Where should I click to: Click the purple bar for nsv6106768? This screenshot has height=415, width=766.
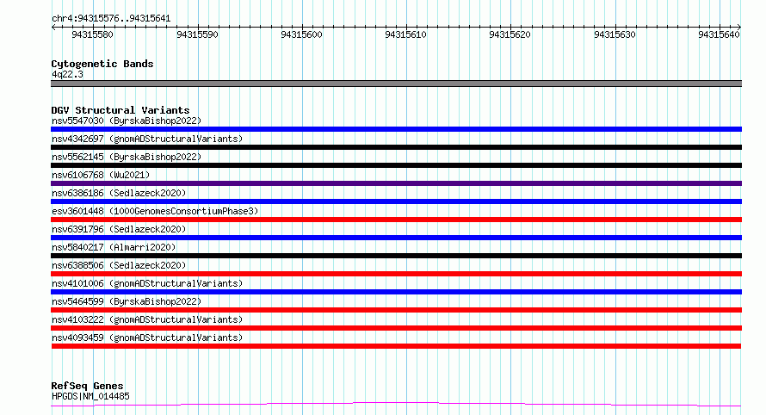[x=396, y=183]
